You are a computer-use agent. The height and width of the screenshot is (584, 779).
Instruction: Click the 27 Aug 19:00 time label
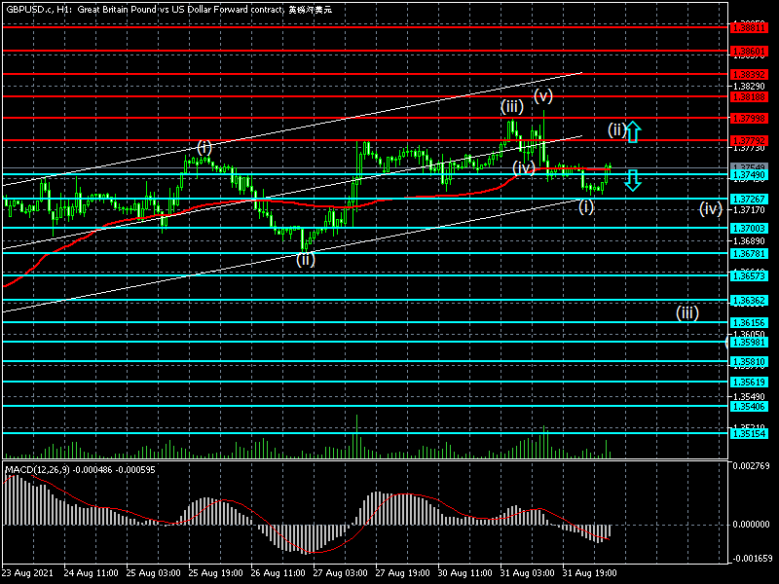pos(403,573)
